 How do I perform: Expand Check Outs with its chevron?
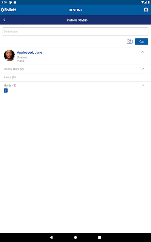pos(143,69)
